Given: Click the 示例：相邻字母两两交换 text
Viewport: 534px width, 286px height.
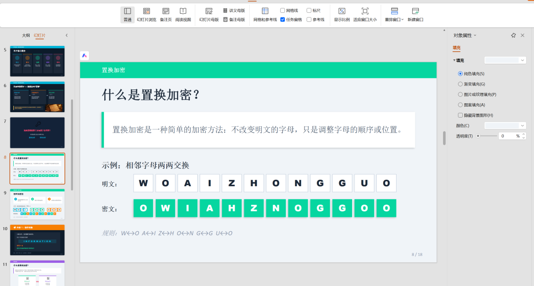Looking at the screenshot, I should (x=145, y=165).
